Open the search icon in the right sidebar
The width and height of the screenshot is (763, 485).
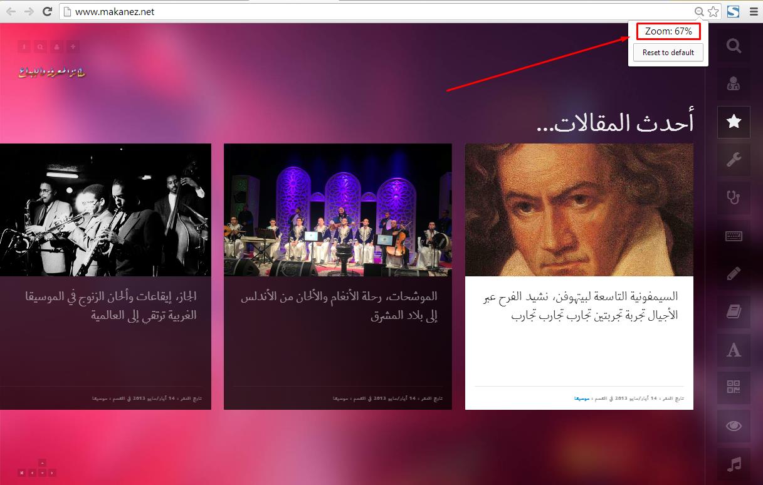(734, 46)
